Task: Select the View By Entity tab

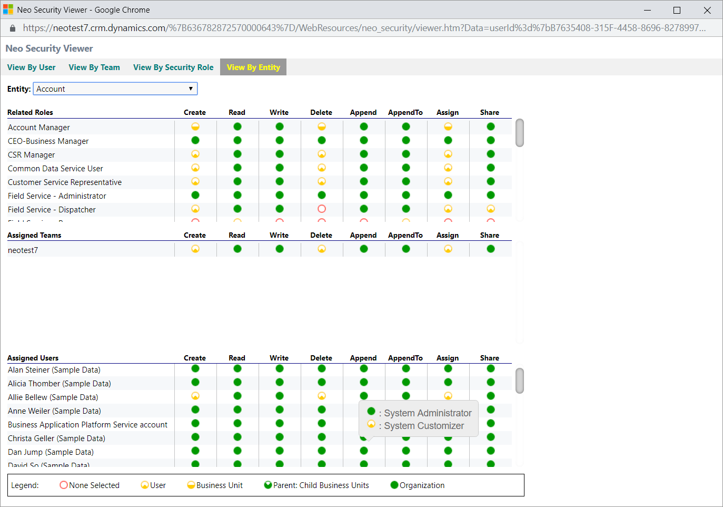Action: [x=253, y=67]
